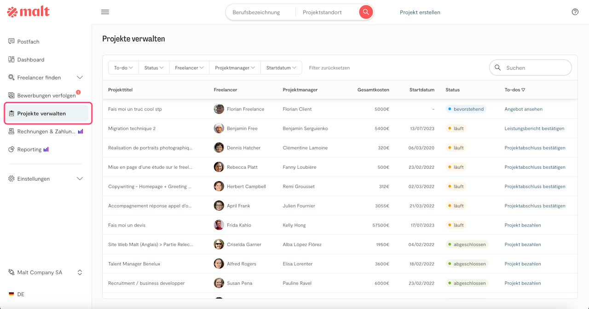Click Florian Freelance's avatar

point(219,109)
